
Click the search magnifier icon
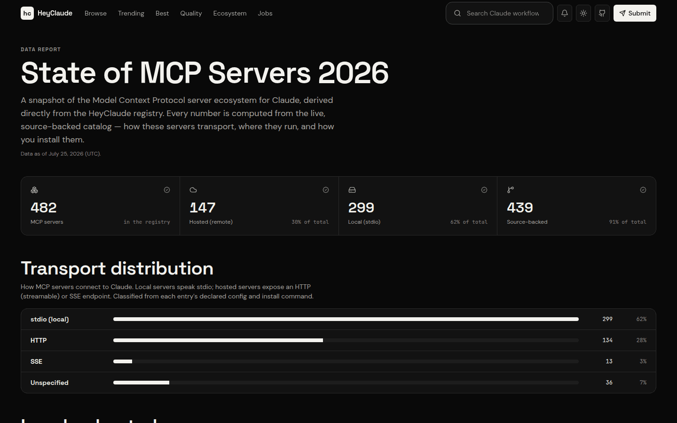point(457,13)
